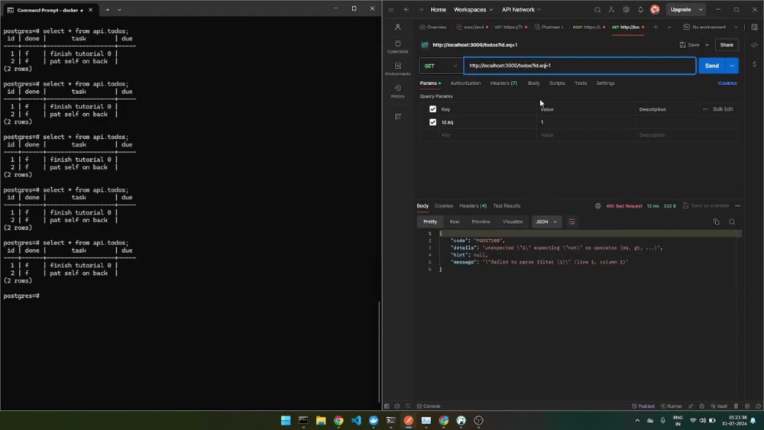The width and height of the screenshot is (764, 430).
Task: Click the id.eq parameter value 1
Action: (x=586, y=122)
